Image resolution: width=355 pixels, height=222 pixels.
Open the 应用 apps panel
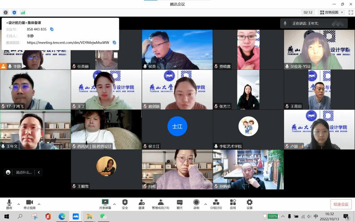click(x=233, y=204)
